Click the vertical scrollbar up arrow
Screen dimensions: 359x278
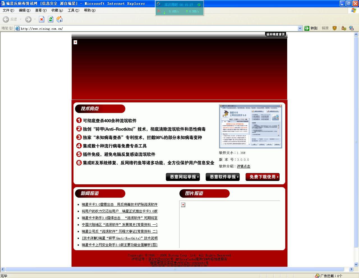tap(356, 35)
